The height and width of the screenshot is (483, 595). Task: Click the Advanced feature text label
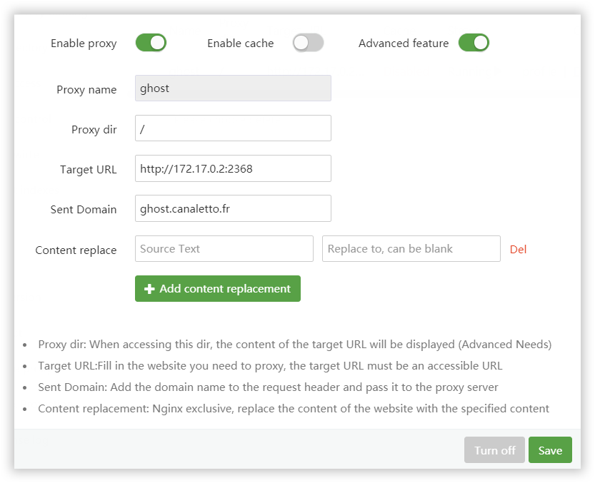pos(404,44)
